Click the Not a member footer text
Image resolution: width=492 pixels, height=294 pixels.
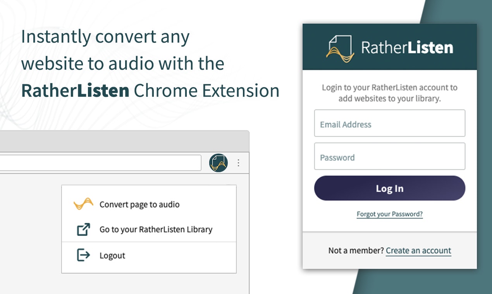[x=354, y=250]
